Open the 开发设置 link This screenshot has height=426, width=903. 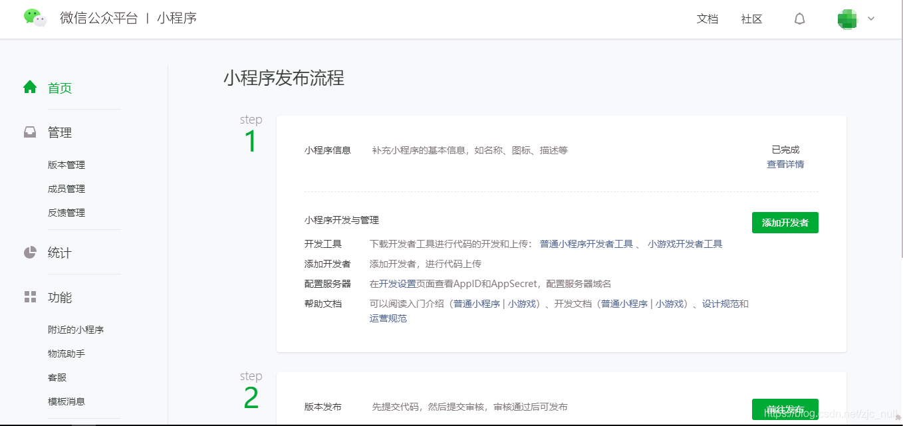click(x=398, y=284)
